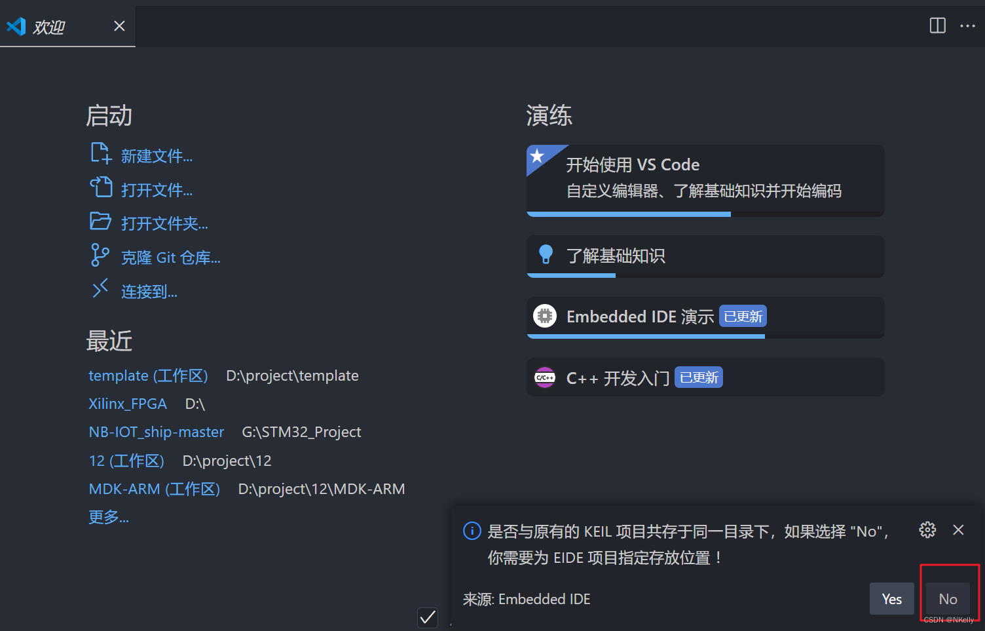Select the 欢迎 tab
This screenshot has height=631, width=985.
67,26
